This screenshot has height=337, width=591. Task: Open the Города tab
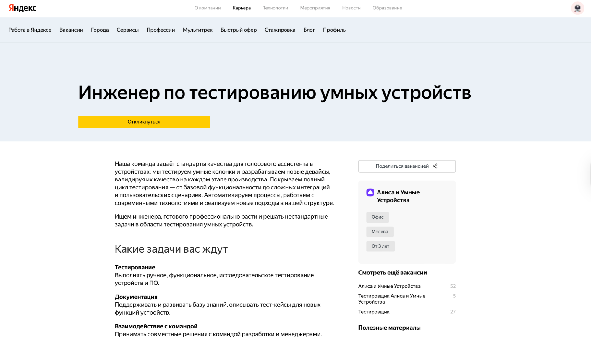[x=100, y=30]
